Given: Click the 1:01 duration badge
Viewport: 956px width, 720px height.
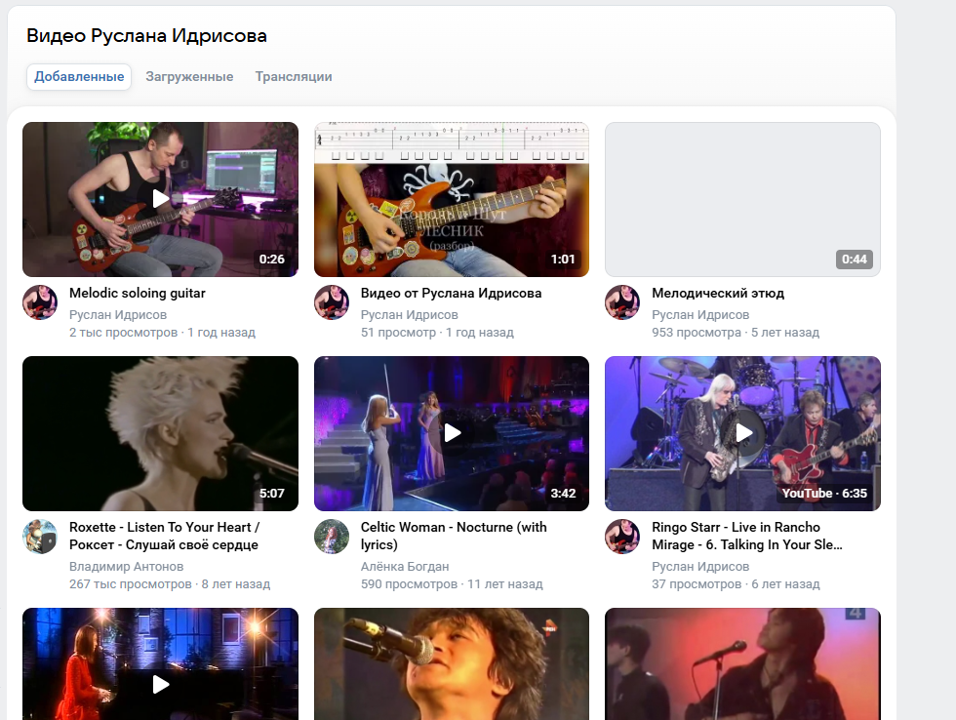Looking at the screenshot, I should click(x=563, y=260).
